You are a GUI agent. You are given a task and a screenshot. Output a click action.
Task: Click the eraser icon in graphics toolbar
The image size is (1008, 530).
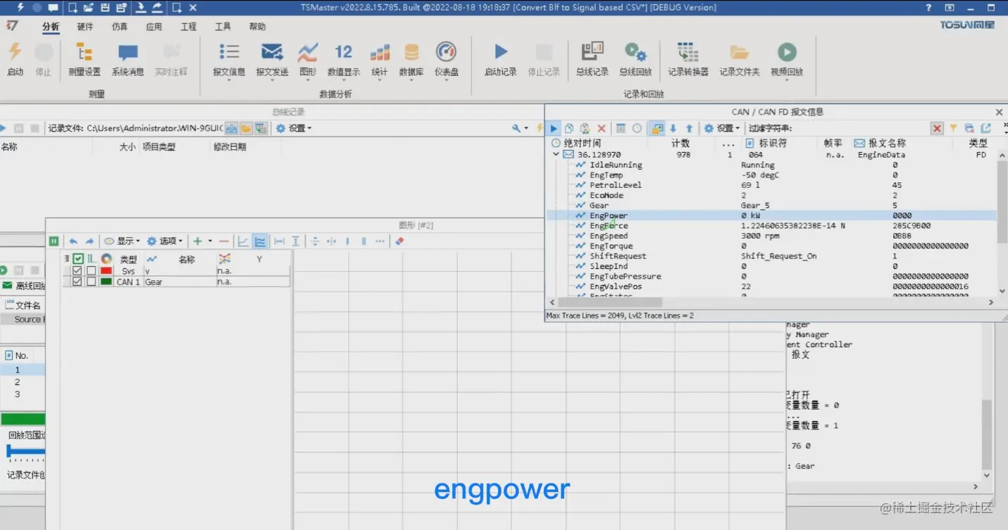tap(399, 241)
